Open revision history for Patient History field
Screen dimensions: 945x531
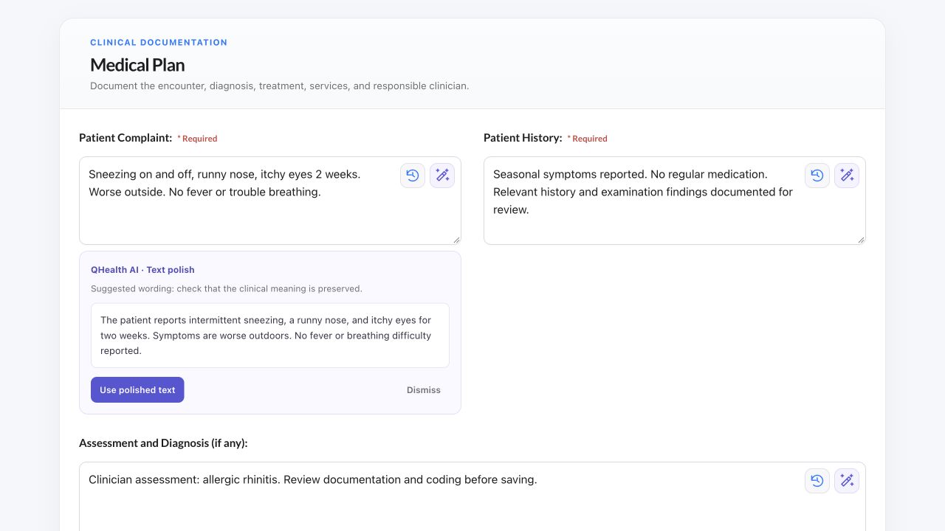pos(817,176)
